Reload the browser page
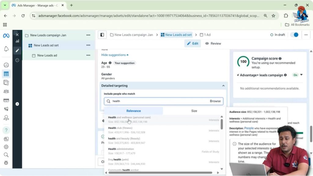Image resolution: width=313 pixels, height=176 pixels. point(23,16)
